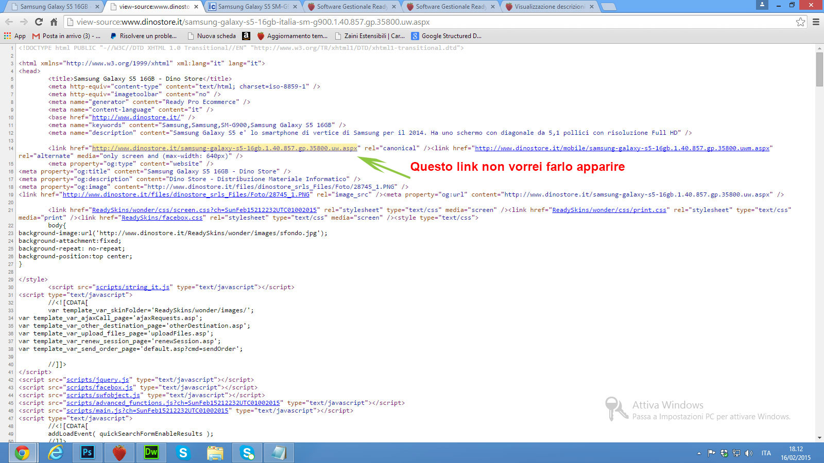Open the 'Aggiornamento tem...' bookmark
824x463 pixels.
coord(292,36)
